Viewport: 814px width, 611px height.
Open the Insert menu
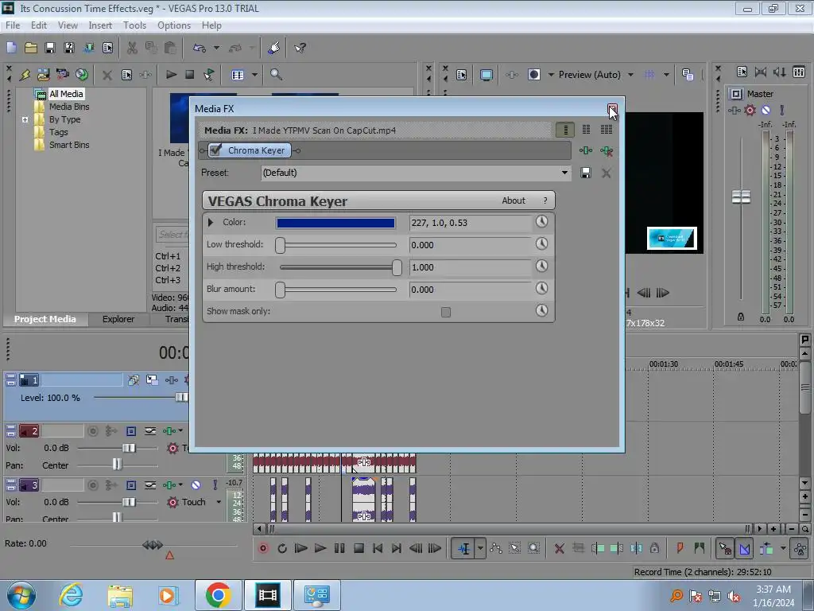click(100, 25)
